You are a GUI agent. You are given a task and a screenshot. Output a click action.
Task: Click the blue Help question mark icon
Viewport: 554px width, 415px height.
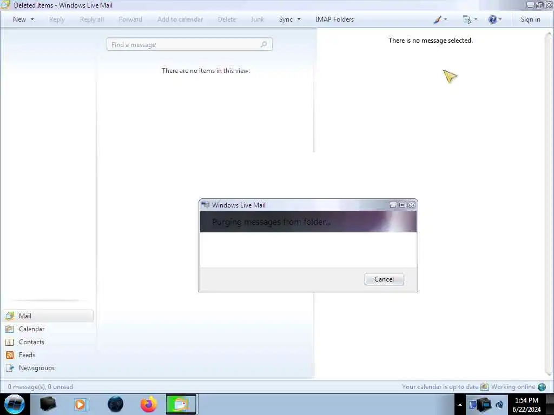[492, 19]
